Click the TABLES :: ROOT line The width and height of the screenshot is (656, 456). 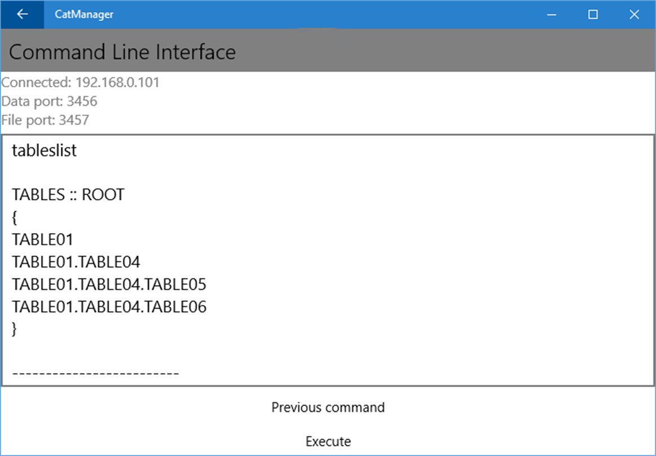tap(68, 195)
